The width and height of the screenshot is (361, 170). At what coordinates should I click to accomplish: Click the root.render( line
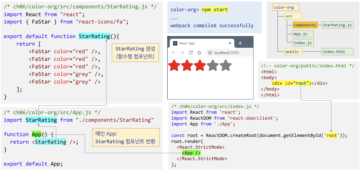(187, 141)
